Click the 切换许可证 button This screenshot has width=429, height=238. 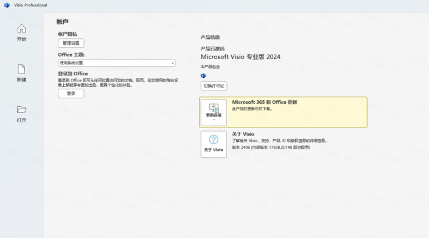[x=214, y=86]
